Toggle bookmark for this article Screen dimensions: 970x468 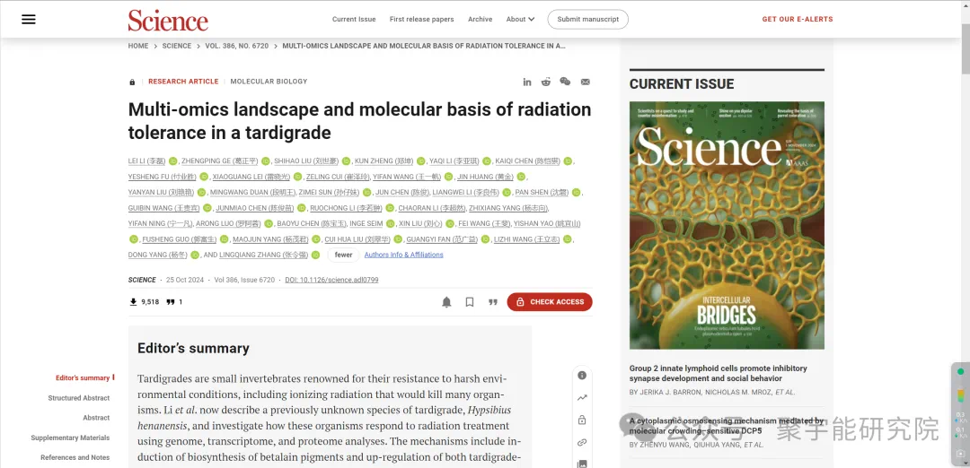click(x=470, y=302)
